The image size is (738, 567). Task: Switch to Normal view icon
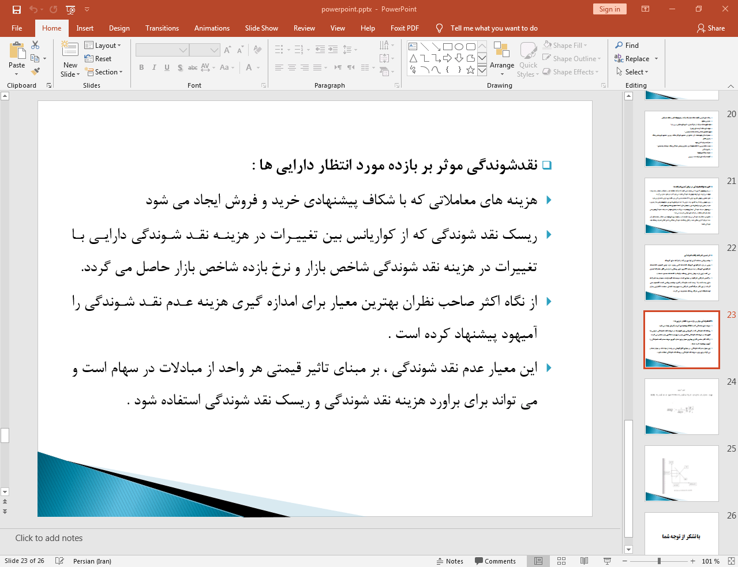pyautogui.click(x=538, y=561)
